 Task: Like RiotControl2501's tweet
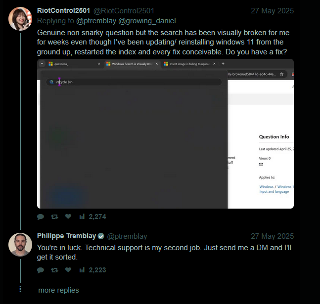68,217
